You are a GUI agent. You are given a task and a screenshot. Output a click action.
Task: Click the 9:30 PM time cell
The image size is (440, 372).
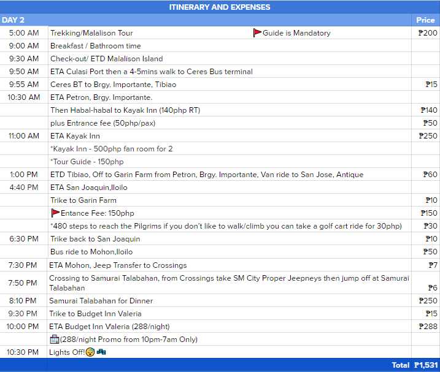click(x=23, y=313)
